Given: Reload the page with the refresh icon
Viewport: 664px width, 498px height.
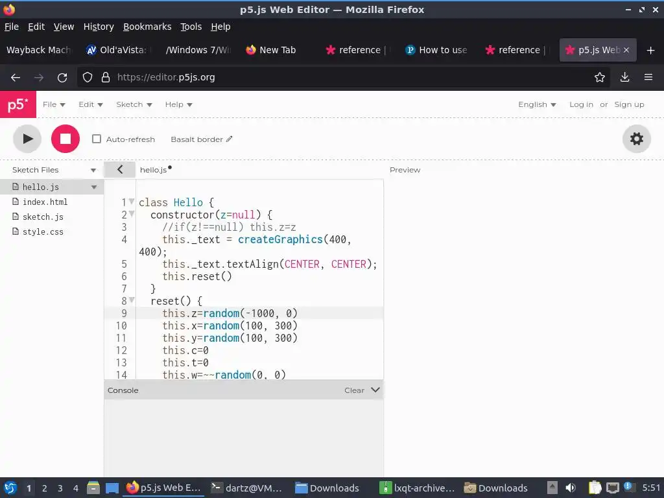Looking at the screenshot, I should pyautogui.click(x=62, y=78).
